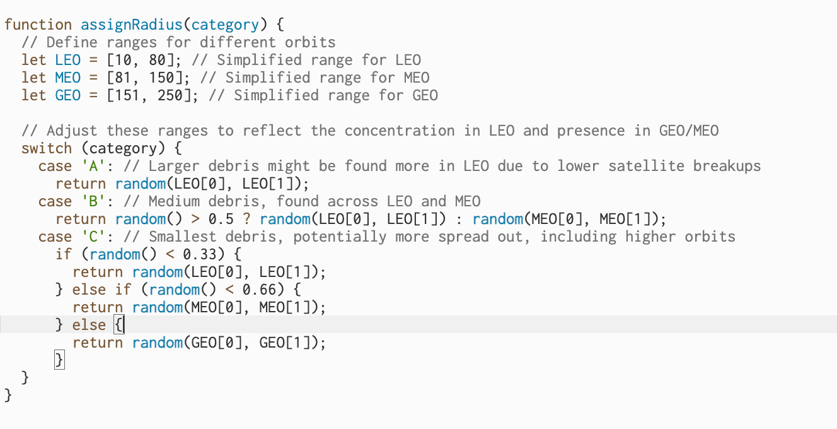Click the 0.5 value in the ternary expression
Viewport: 837px width, 429px height.
(x=221, y=219)
